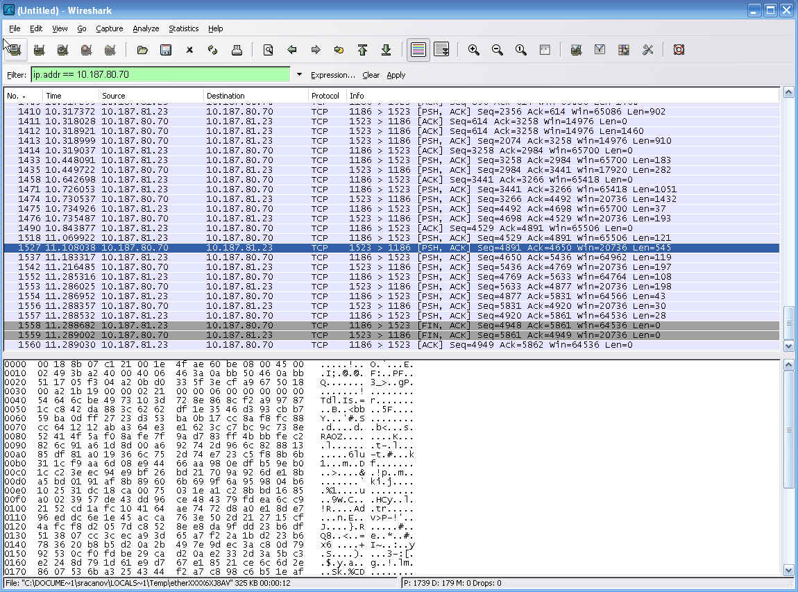Open the list of capture interfaces
This screenshot has width=798, height=592.
point(15,50)
